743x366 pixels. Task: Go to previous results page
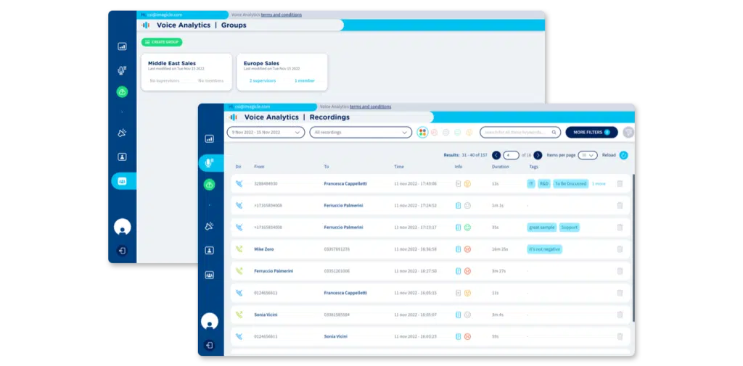[496, 155]
